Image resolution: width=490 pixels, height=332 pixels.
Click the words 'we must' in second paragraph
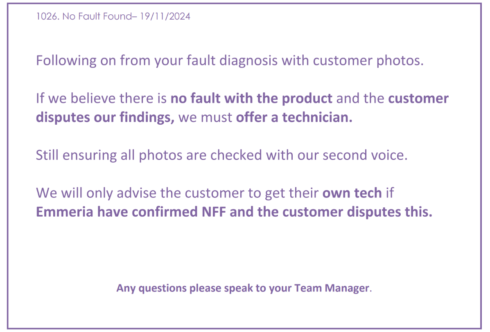click(205, 118)
